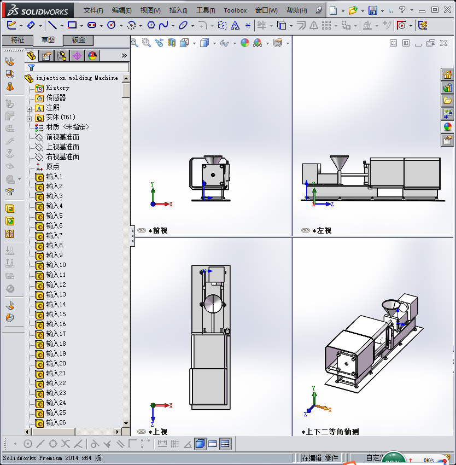The height and width of the screenshot is (465, 456).
Task: Select the Corner Rectangle sketch tool
Action: tap(72, 25)
